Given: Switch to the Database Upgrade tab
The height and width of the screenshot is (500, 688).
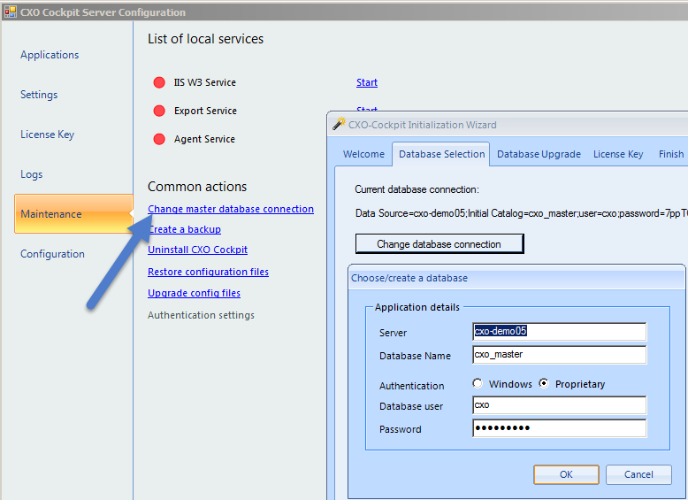Looking at the screenshot, I should [539, 154].
